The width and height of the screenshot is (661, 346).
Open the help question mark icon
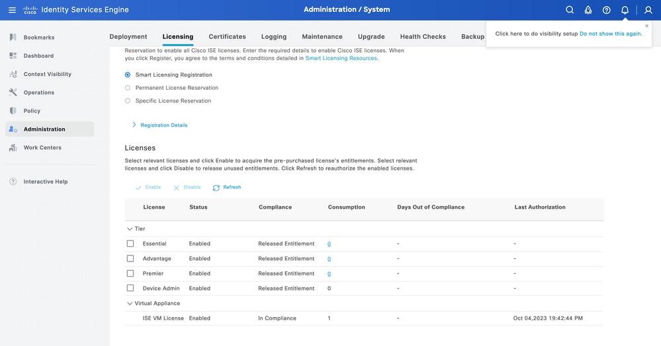(x=606, y=10)
